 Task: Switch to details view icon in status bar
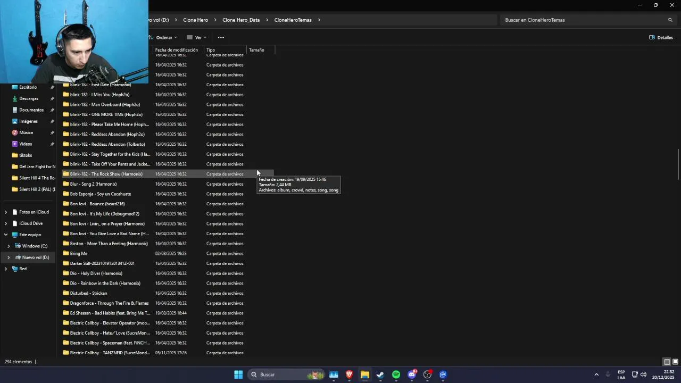point(667,362)
